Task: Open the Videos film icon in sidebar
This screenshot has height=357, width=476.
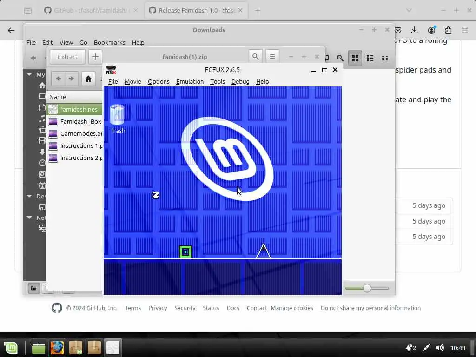Action: pos(42,141)
